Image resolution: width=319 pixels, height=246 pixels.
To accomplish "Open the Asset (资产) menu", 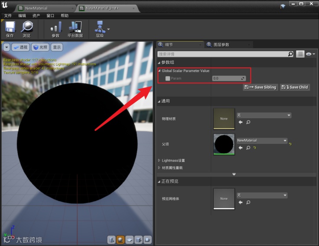I will [x=36, y=16].
